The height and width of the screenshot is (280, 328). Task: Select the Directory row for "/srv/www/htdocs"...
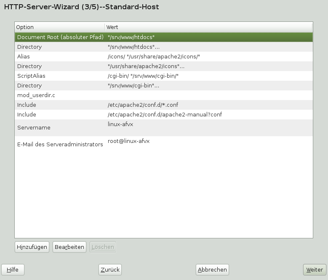click(x=164, y=47)
